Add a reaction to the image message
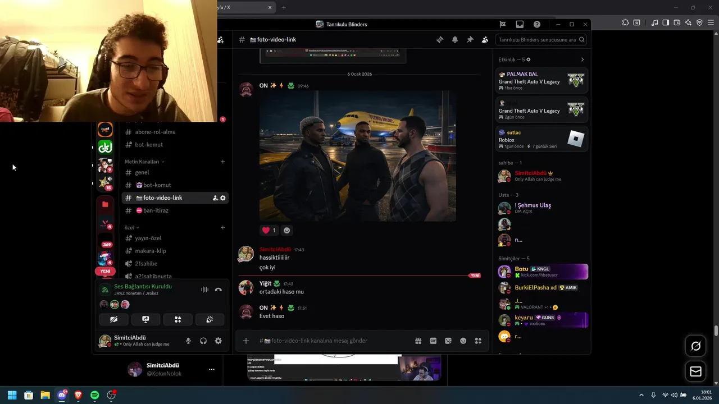The height and width of the screenshot is (404, 719). (287, 230)
